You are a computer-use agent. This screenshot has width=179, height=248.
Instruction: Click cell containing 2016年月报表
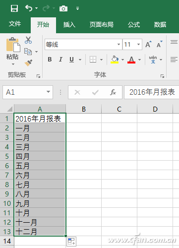(x=40, y=119)
